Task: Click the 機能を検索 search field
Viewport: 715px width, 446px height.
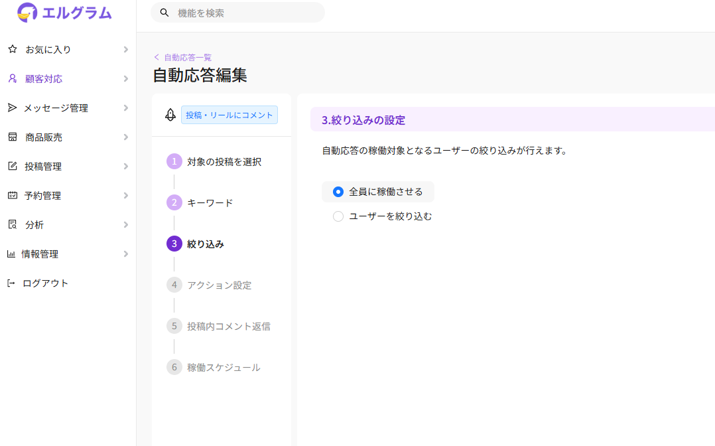Action: (245, 13)
